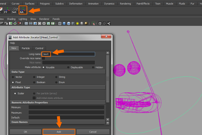Toggle X-ray display icon
202x135 pixels.
(x=100, y=23)
